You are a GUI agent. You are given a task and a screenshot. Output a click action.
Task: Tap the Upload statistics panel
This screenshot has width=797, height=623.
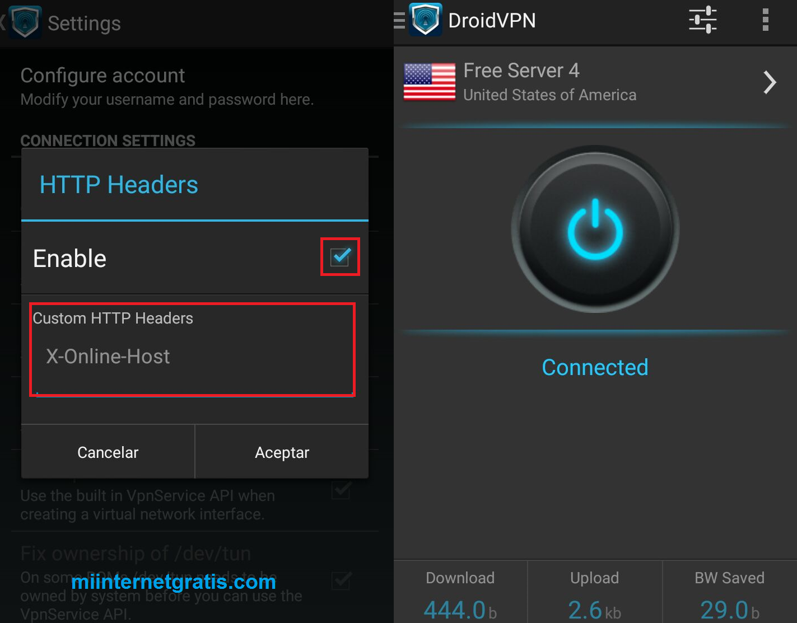point(595,592)
